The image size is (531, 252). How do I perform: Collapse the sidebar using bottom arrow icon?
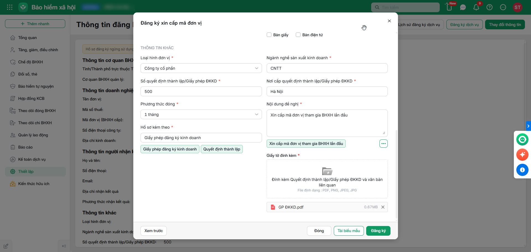pyautogui.click(x=64, y=246)
